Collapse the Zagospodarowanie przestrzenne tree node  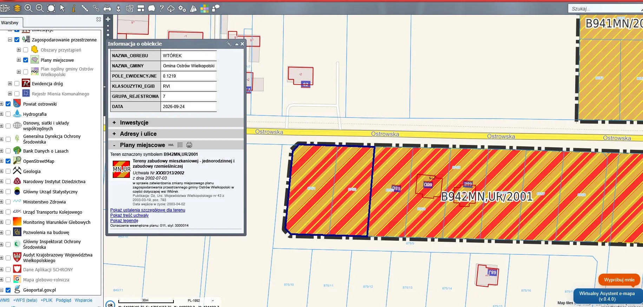coord(10,40)
